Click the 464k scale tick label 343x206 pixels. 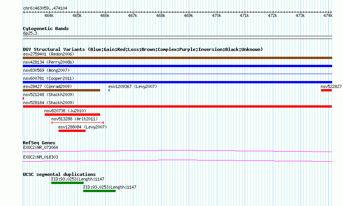[x=49, y=15]
